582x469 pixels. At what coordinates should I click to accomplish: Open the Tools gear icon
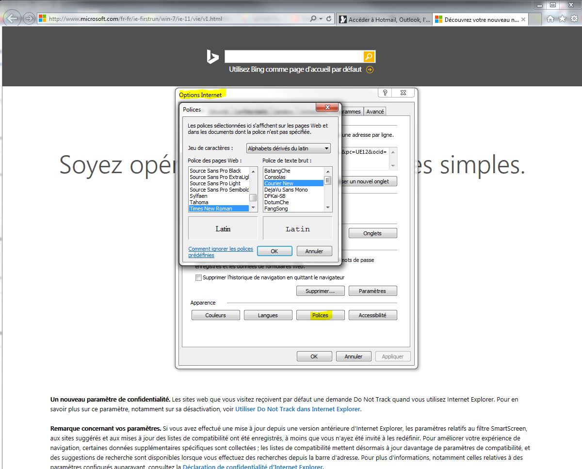573,19
